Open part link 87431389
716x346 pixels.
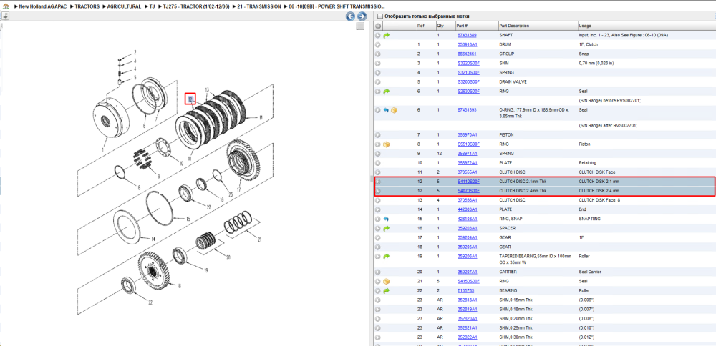click(x=467, y=35)
